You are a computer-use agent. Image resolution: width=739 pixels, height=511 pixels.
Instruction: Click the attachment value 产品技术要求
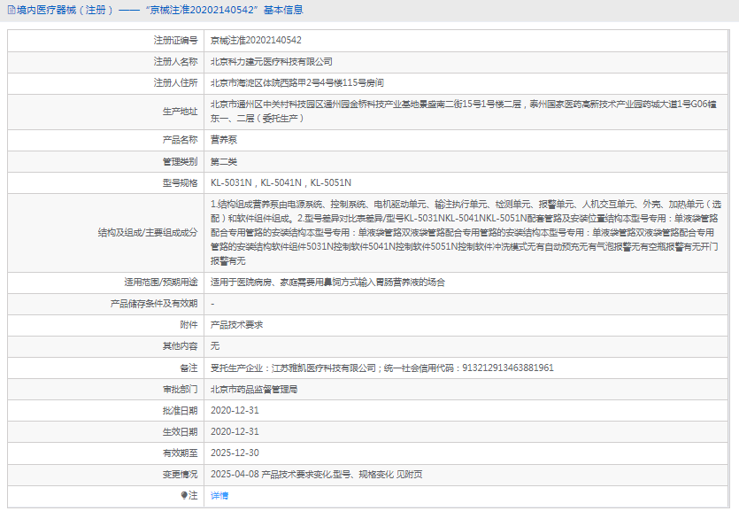click(x=236, y=325)
